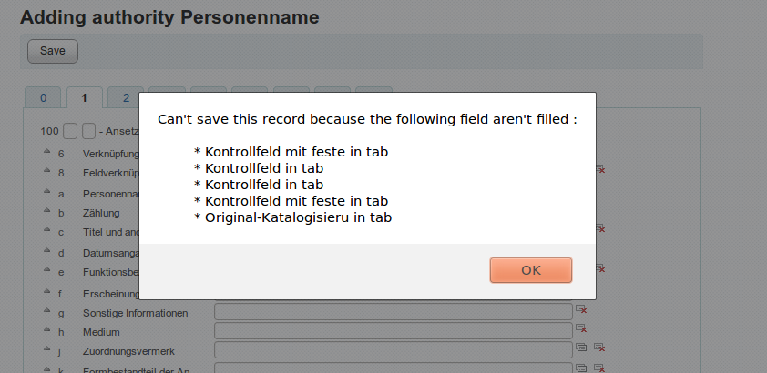767x373 pixels.
Task: Focus the first indicator box of field 100
Action: 70,131
